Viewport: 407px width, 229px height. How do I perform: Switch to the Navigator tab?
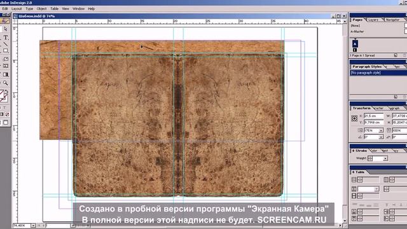pos(392,20)
